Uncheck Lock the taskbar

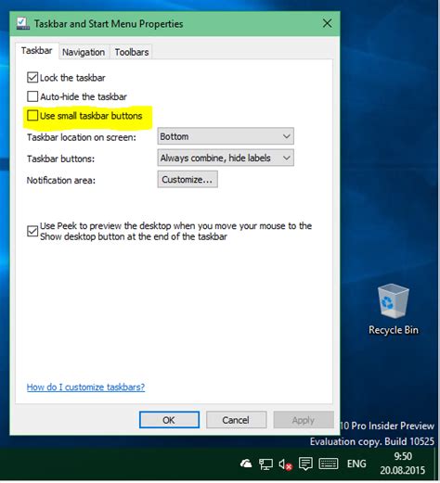pos(32,78)
